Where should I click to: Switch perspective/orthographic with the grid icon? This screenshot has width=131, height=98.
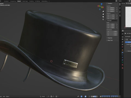point(103,19)
